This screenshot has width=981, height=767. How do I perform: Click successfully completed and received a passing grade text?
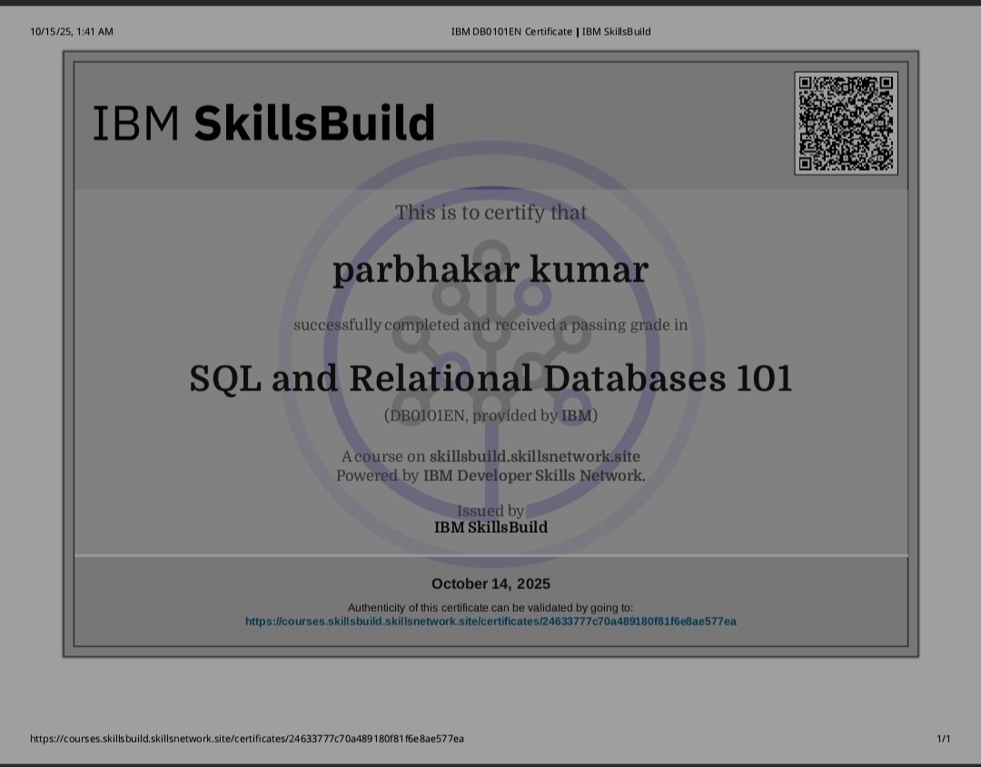point(490,325)
